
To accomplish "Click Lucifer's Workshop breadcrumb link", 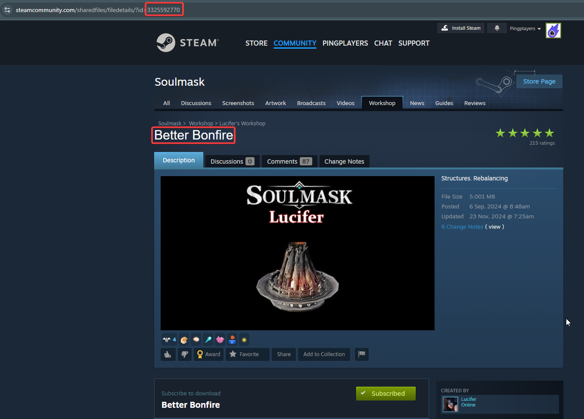I will (x=242, y=123).
